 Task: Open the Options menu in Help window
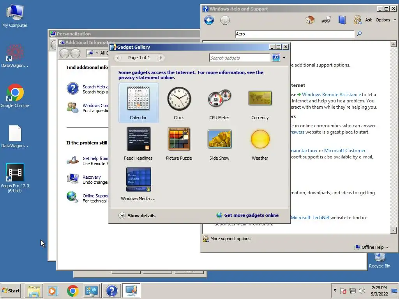[386, 20]
